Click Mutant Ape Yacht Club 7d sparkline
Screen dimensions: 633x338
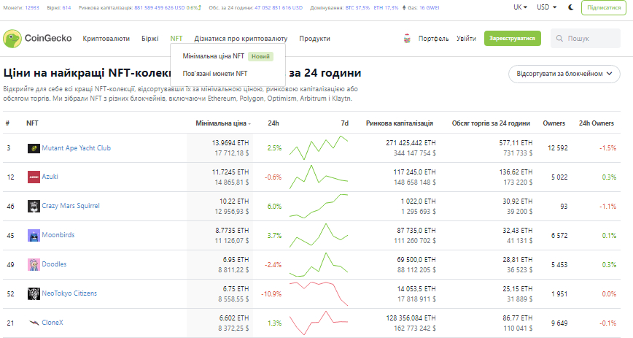tap(319, 148)
